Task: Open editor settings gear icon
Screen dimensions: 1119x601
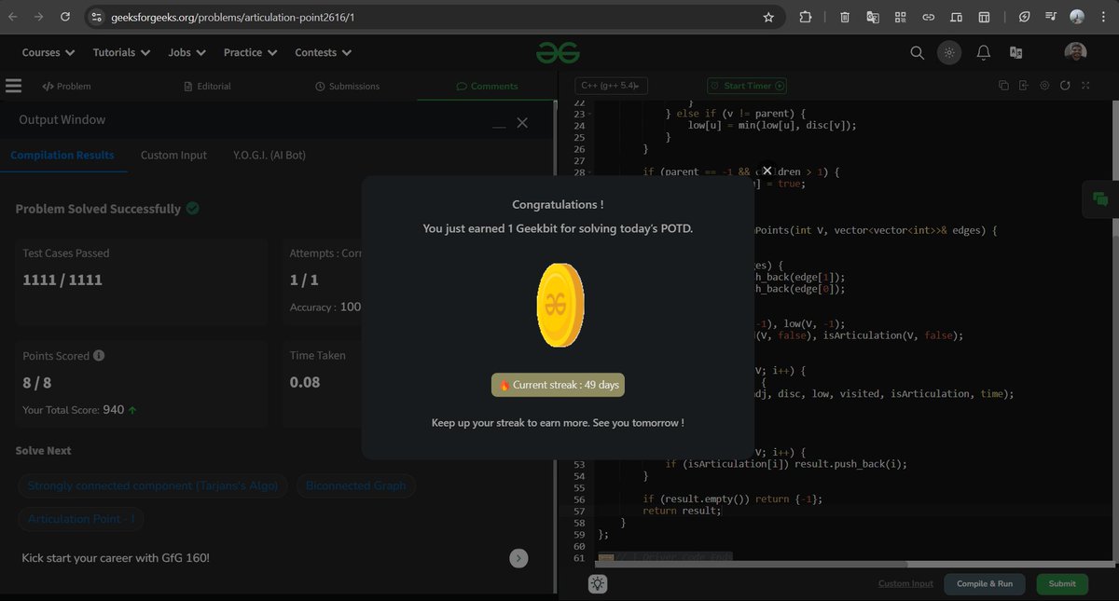Action: pos(1044,86)
